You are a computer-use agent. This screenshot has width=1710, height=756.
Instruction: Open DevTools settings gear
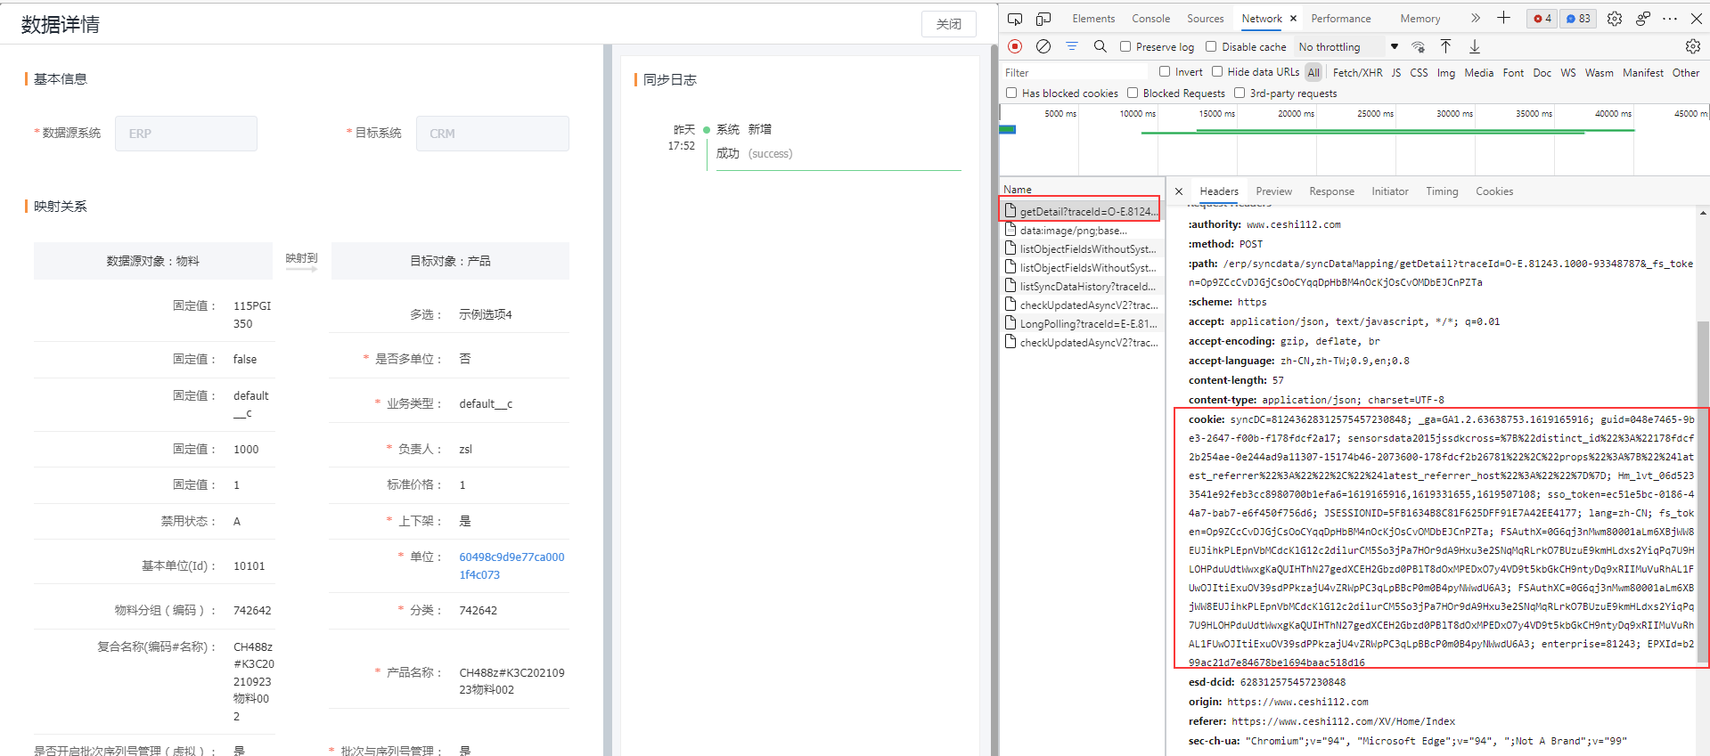coord(1615,19)
